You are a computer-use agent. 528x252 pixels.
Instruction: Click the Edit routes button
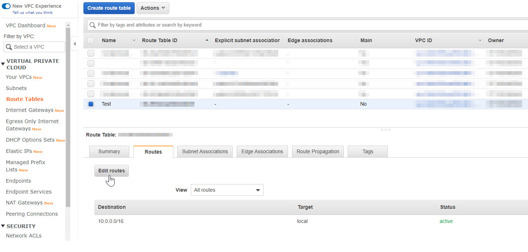point(111,171)
